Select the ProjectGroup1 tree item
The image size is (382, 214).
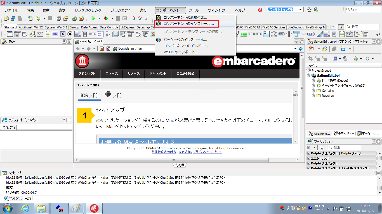point(322,70)
